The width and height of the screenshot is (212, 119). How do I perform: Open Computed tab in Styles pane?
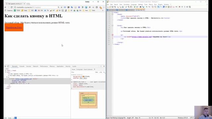[x=79, y=69]
